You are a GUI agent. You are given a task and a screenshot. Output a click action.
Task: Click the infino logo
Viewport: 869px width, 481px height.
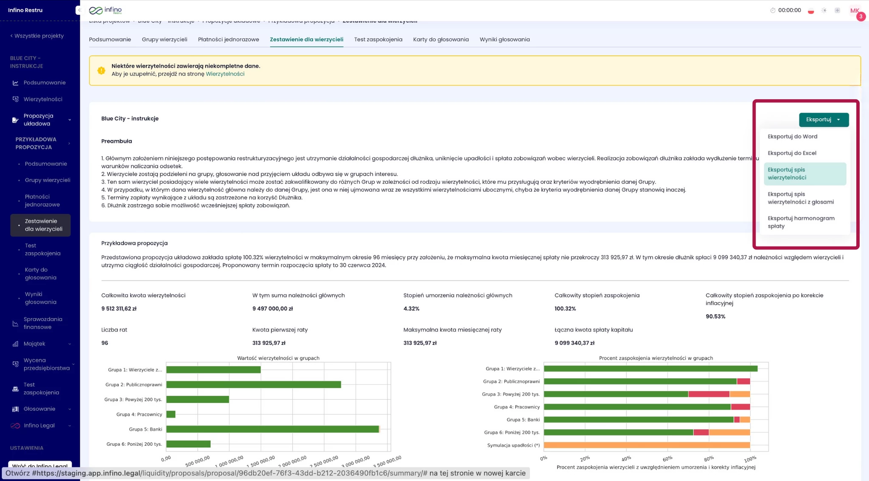[x=106, y=10]
